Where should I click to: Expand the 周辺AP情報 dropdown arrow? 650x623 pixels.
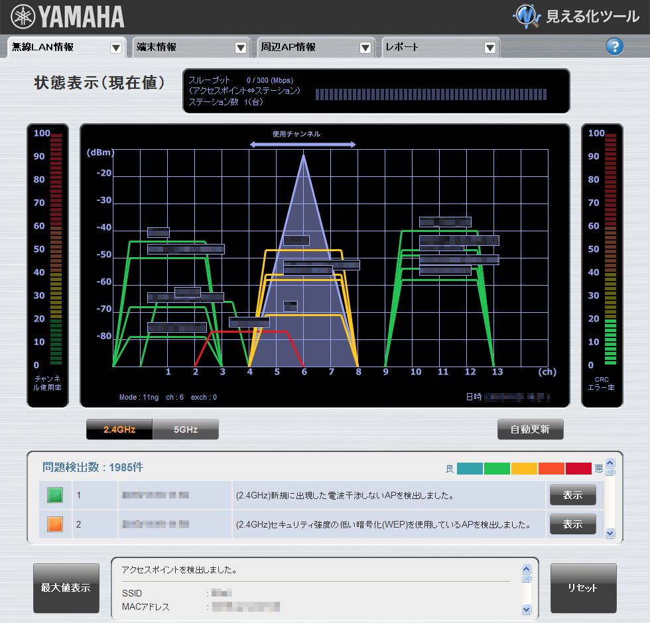point(365,48)
